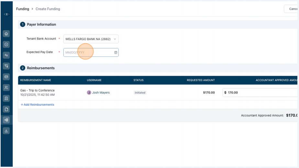
Task: Click the Cancel button
Action: pyautogui.click(x=291, y=9)
